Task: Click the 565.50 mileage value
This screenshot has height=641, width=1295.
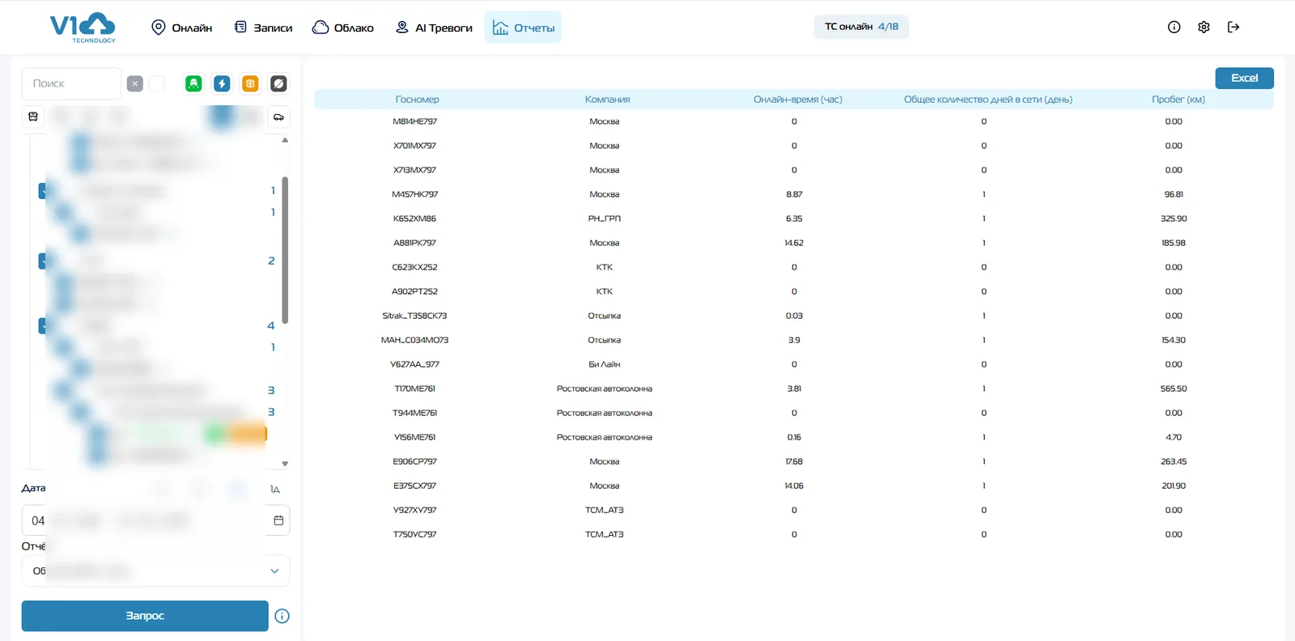Action: (x=1174, y=388)
